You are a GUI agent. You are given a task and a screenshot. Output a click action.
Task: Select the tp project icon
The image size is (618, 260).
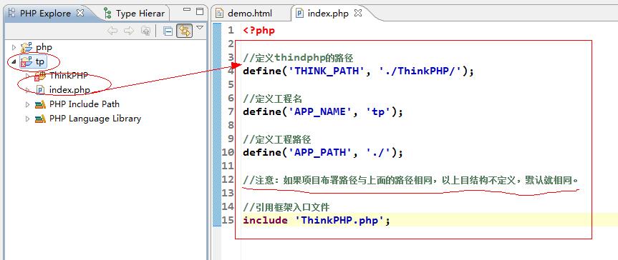[x=26, y=61]
